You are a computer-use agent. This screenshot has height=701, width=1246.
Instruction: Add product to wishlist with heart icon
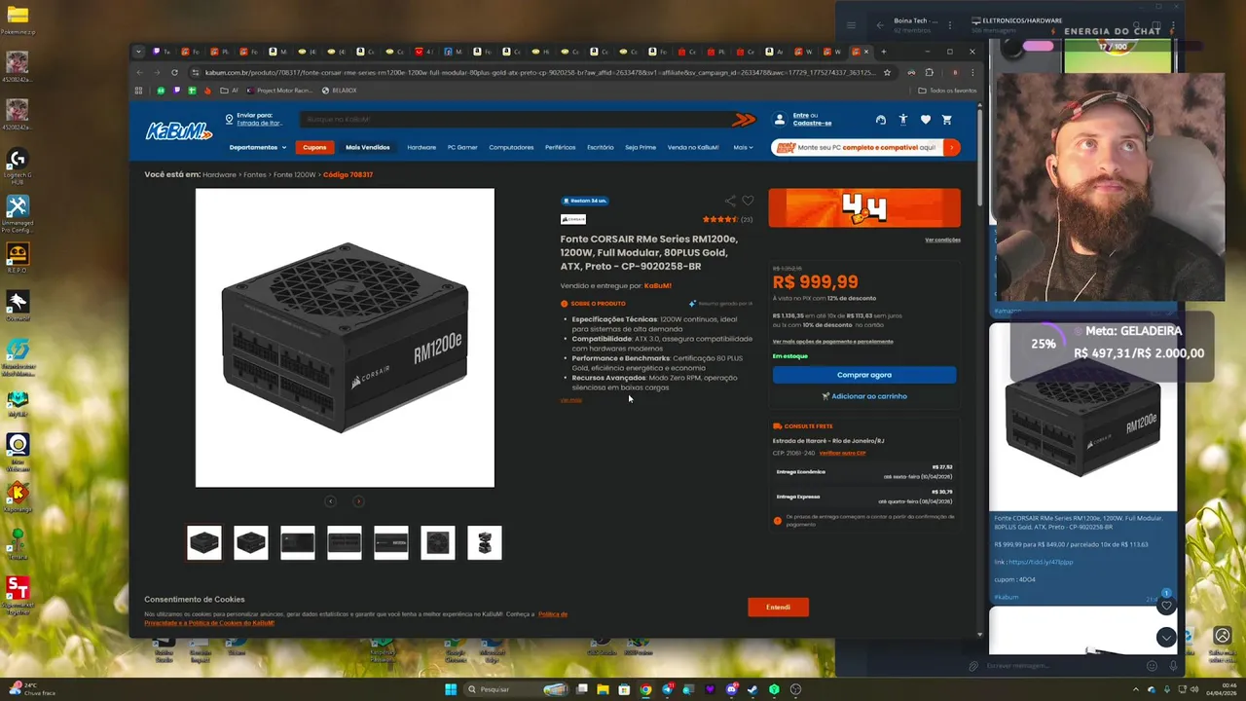coord(748,201)
